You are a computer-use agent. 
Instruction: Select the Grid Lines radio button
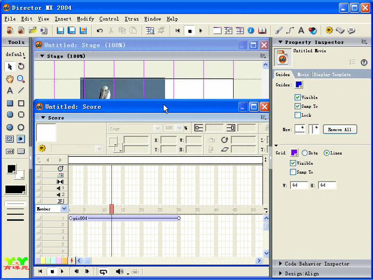click(x=327, y=153)
